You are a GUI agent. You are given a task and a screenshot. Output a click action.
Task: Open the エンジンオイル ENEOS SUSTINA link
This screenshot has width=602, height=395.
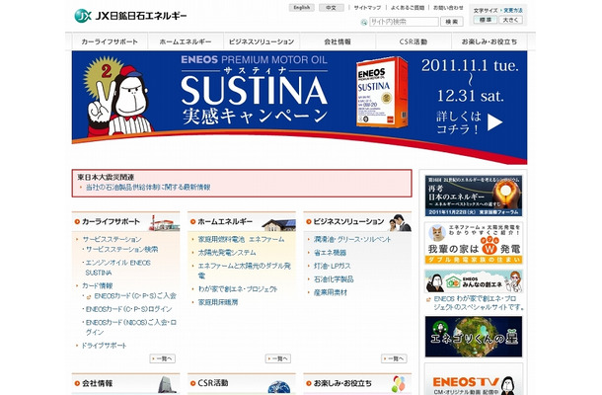tap(117, 268)
